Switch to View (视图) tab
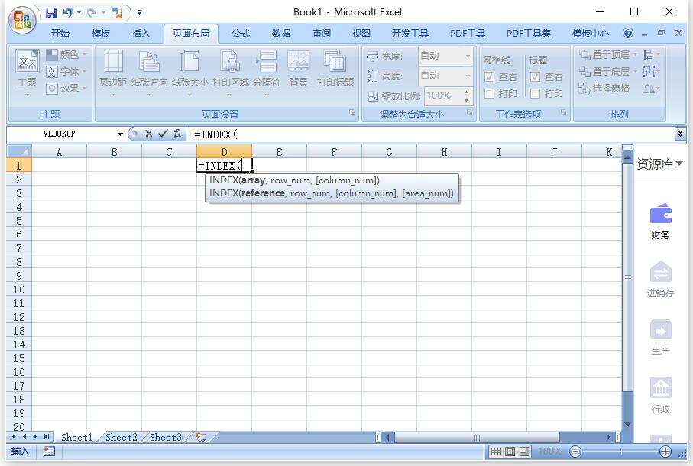The image size is (693, 466). (361, 33)
